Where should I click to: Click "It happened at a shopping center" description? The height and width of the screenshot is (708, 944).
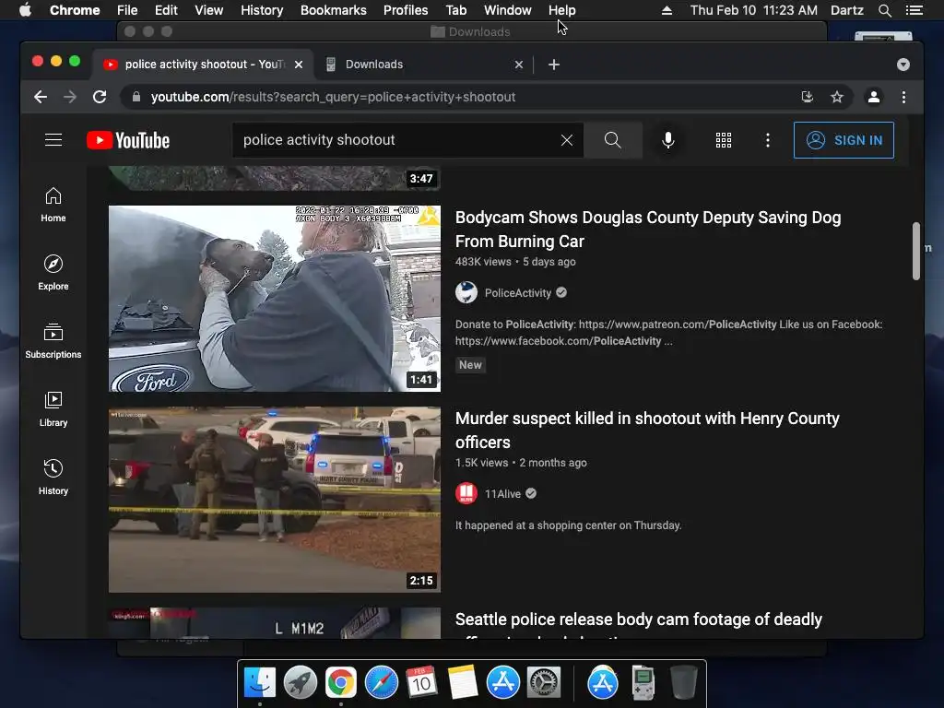tap(568, 525)
